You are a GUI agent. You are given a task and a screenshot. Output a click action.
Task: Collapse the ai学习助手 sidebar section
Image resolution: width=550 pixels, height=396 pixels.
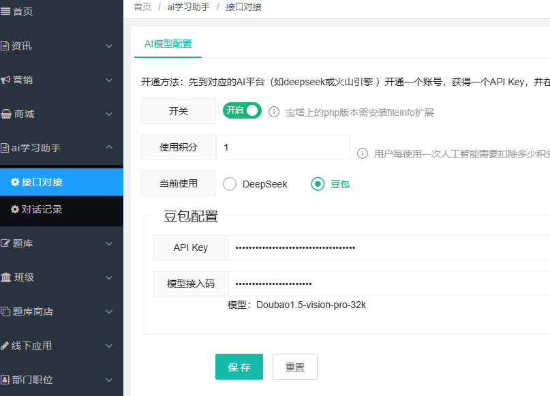[x=109, y=148]
